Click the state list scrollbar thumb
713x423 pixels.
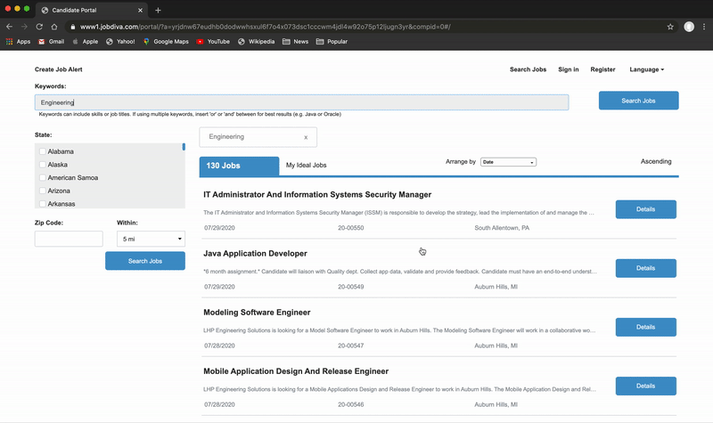184,147
